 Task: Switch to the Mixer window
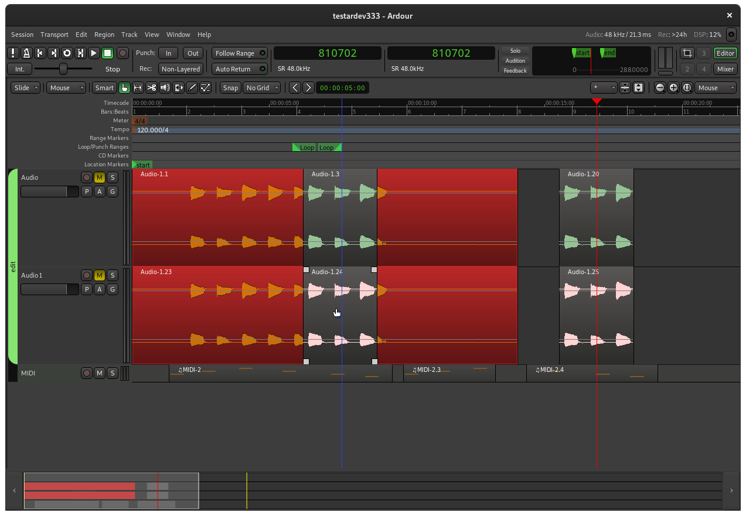[x=725, y=69]
